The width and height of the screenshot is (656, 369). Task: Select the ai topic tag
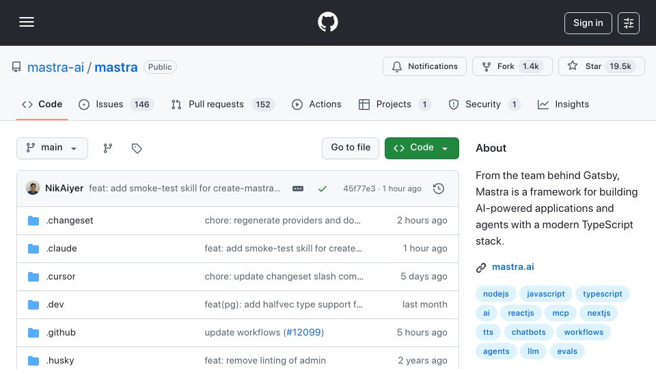(x=486, y=314)
